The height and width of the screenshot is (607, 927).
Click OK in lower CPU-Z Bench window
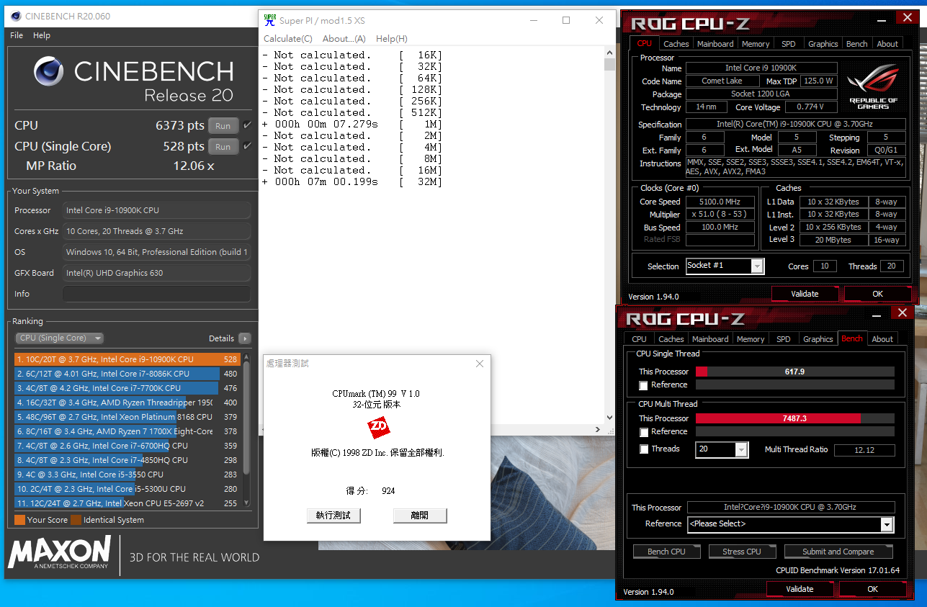pyautogui.click(x=872, y=589)
